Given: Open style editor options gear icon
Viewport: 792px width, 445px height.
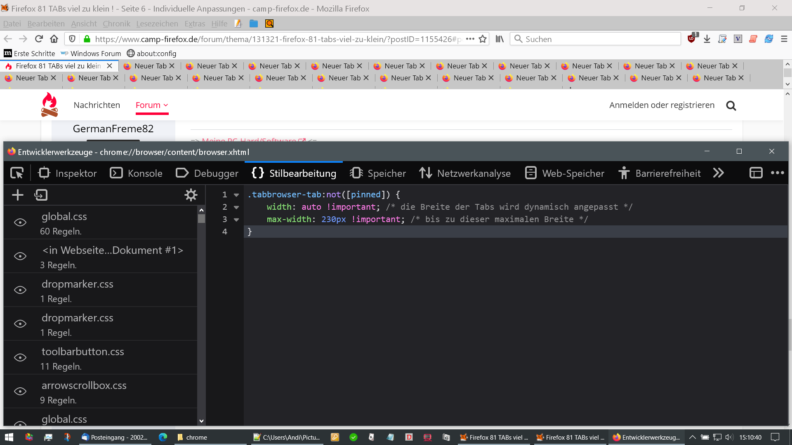Looking at the screenshot, I should pyautogui.click(x=191, y=195).
